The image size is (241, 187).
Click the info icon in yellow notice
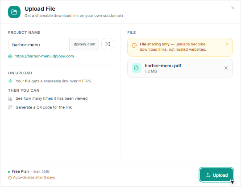pos(134,45)
